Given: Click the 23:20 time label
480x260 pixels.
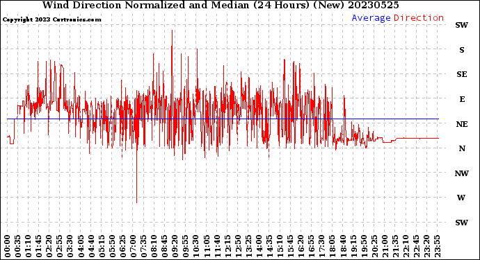Looking at the screenshot, I should [426, 246].
